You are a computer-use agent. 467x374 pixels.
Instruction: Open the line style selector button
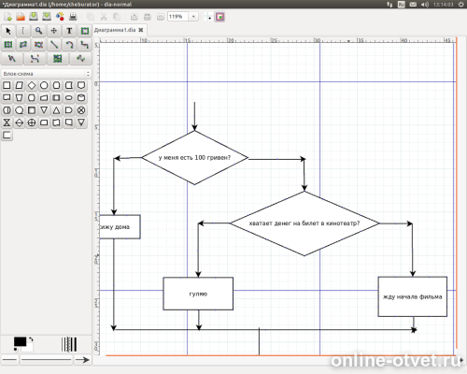(46, 360)
